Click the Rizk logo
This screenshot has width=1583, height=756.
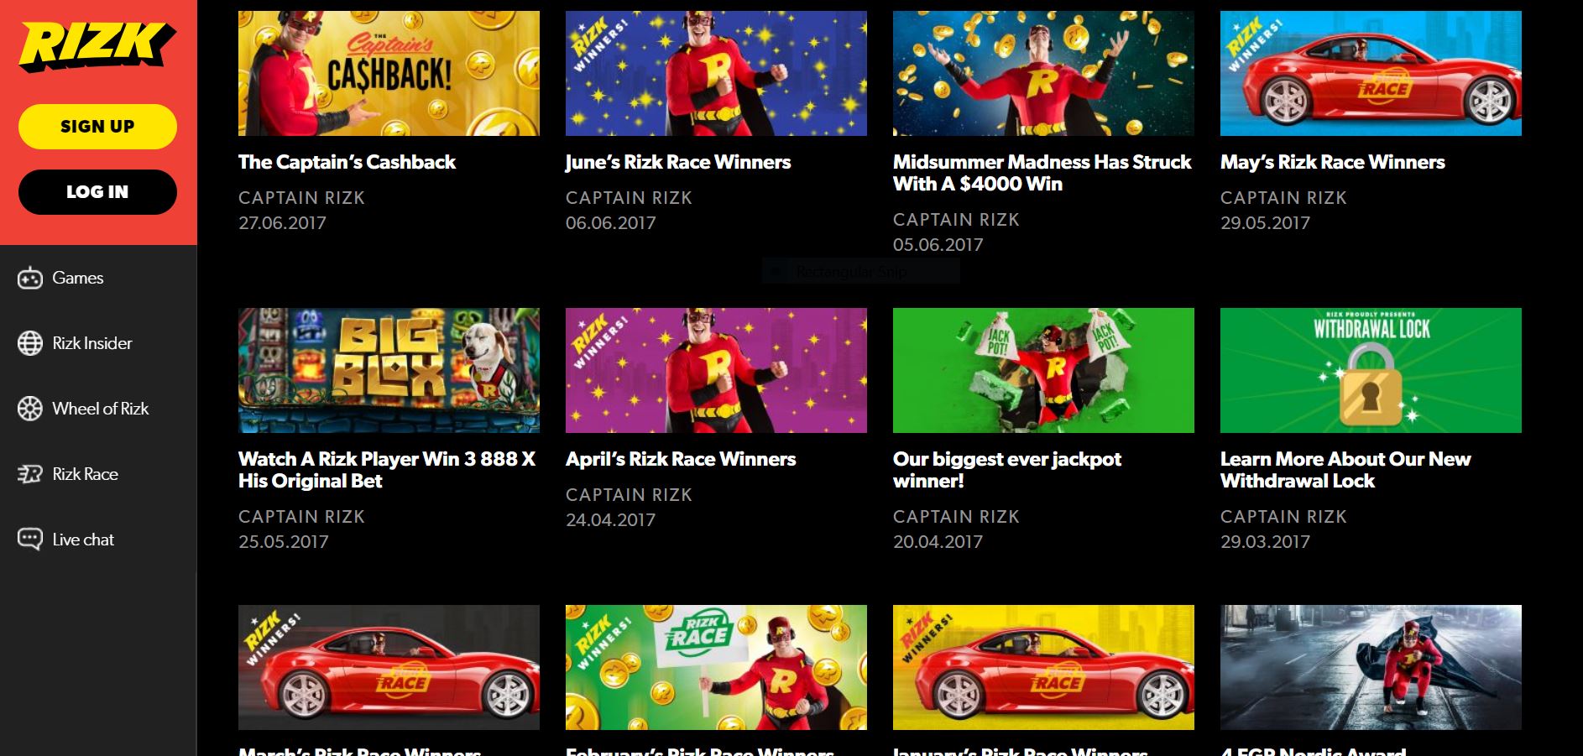(x=97, y=45)
